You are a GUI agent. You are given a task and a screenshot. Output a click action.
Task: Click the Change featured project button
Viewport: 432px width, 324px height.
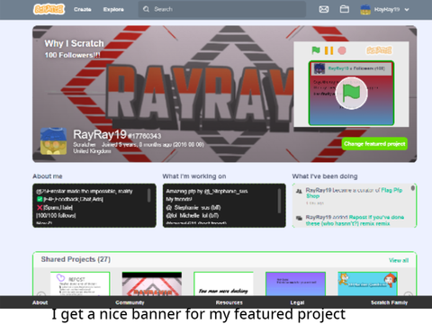[374, 144]
